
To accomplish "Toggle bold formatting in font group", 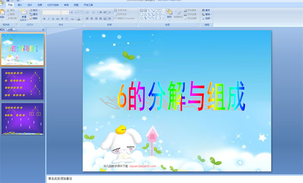I will pyautogui.click(x=44, y=19).
